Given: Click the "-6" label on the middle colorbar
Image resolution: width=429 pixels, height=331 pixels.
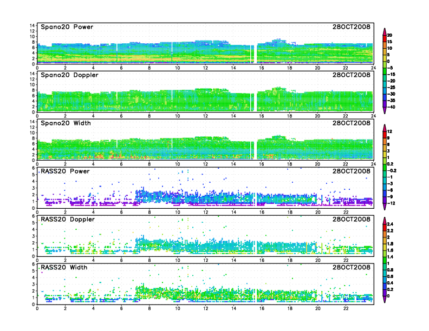Looking at the screenshot, I should tap(390, 190).
